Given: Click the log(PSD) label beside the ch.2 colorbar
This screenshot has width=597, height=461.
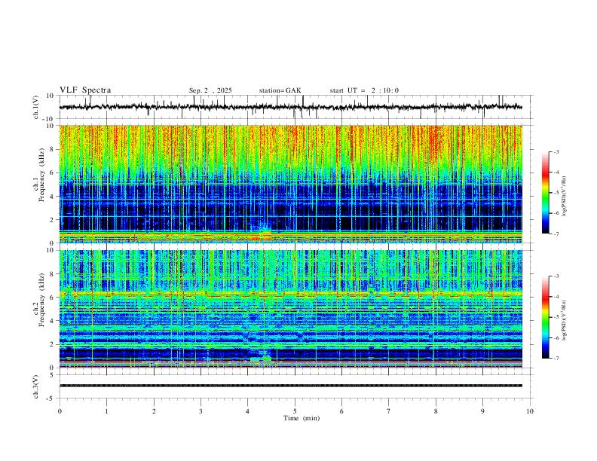Looking at the screenshot, I should pos(565,320).
